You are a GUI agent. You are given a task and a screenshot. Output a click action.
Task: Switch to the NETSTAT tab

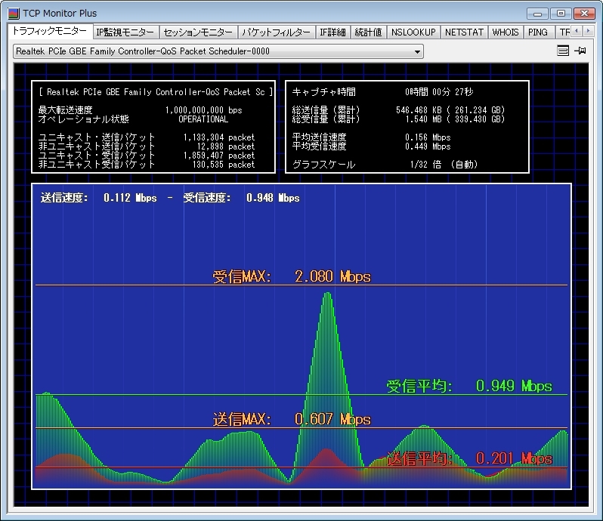coord(463,32)
